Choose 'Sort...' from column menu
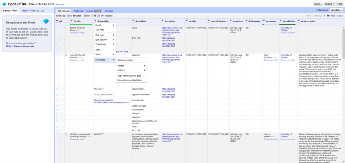345x163 pixels. point(105,50)
